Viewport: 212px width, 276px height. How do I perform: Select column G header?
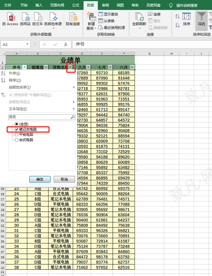[x=150, y=54]
